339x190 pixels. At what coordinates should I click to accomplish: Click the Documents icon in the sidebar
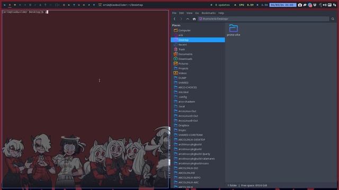175,54
